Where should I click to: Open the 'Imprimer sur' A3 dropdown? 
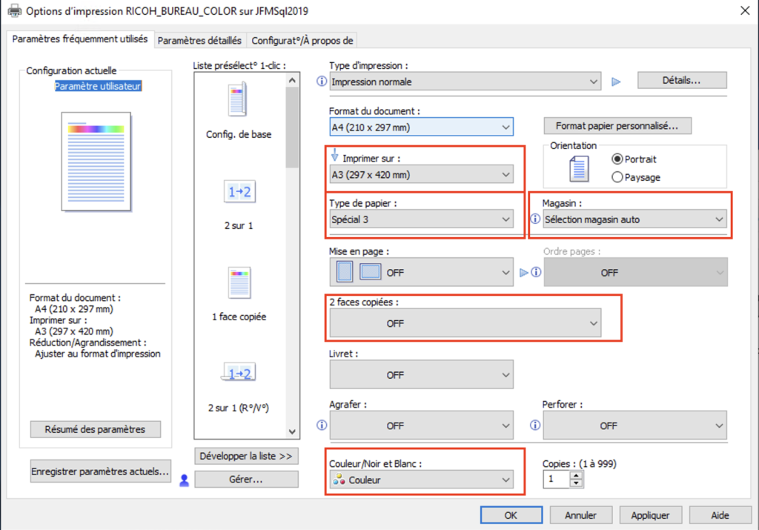click(x=422, y=175)
